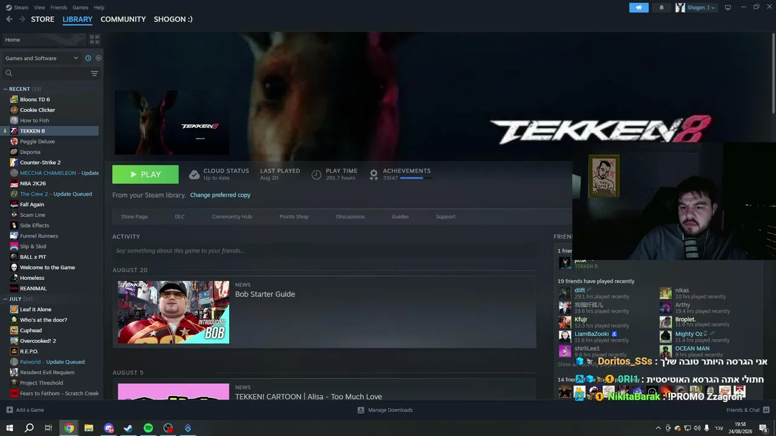Open TEKKEN 8 Store Page link
This screenshot has height=436, width=776.
pos(134,217)
